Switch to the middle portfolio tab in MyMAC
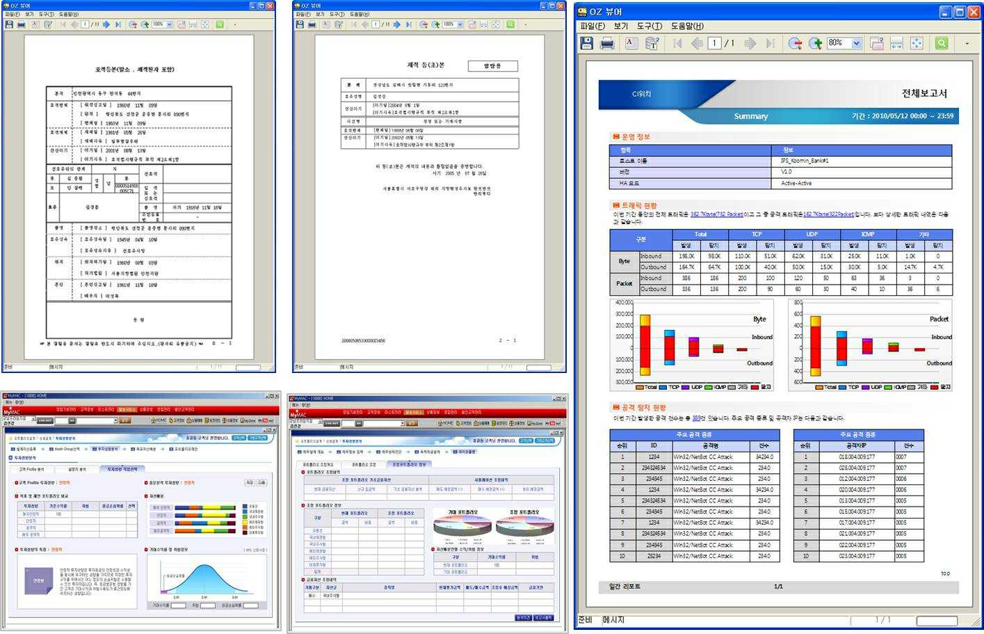The height and width of the screenshot is (634, 984). pyautogui.click(x=364, y=464)
